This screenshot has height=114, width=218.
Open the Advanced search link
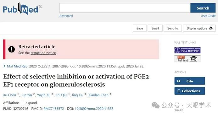click(x=66, y=16)
